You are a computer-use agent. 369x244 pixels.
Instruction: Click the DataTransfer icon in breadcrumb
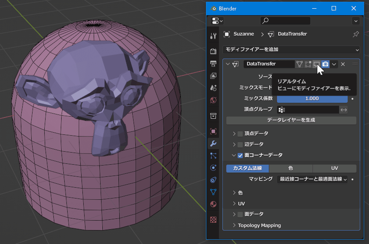(x=271, y=34)
